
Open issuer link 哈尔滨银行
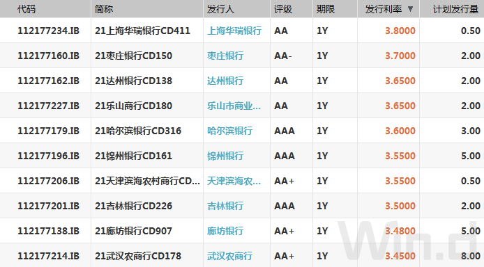coord(229,131)
